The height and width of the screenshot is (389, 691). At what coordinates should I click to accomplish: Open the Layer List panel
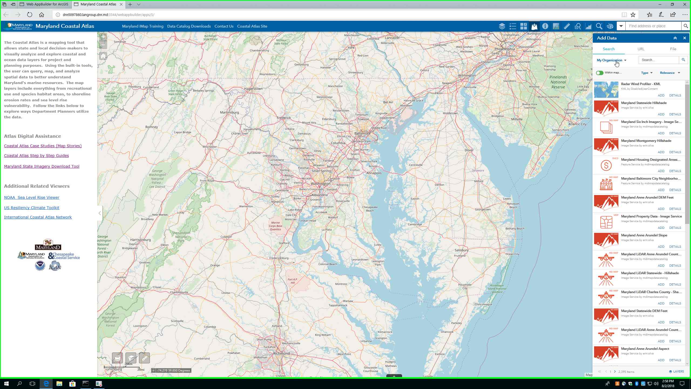pyautogui.click(x=502, y=26)
